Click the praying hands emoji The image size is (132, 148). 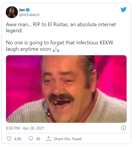(56, 49)
